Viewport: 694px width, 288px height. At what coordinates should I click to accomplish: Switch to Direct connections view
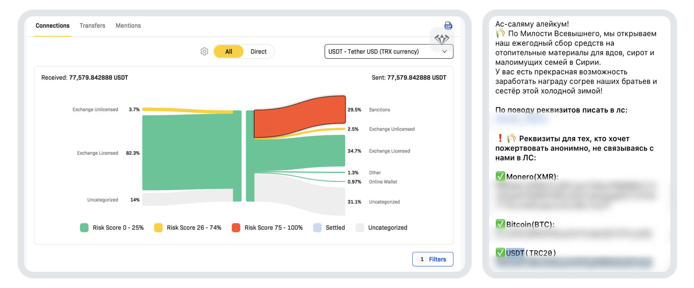(x=259, y=52)
